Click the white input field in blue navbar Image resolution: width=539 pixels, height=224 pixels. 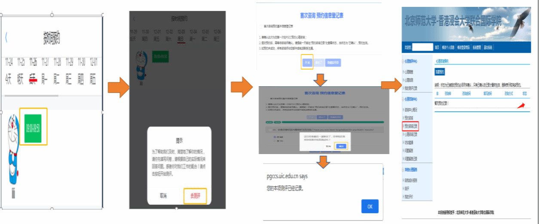423,47
